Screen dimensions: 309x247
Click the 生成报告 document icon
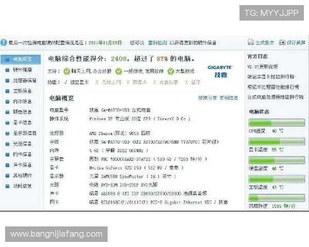tap(251, 42)
